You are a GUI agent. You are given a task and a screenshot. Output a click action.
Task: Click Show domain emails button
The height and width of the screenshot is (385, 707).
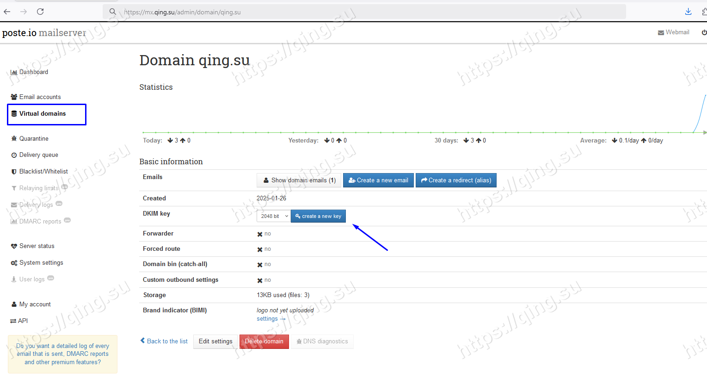tap(299, 180)
